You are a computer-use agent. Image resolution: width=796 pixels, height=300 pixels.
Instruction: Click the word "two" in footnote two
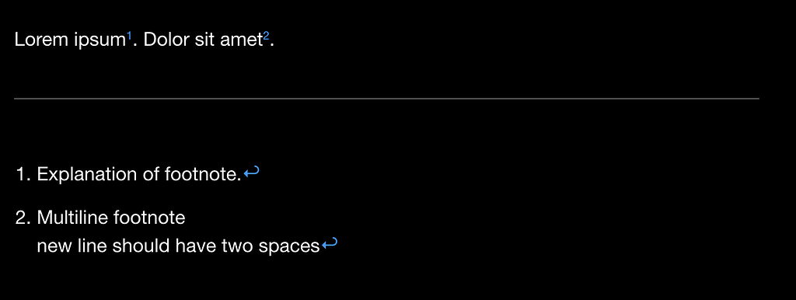click(238, 246)
